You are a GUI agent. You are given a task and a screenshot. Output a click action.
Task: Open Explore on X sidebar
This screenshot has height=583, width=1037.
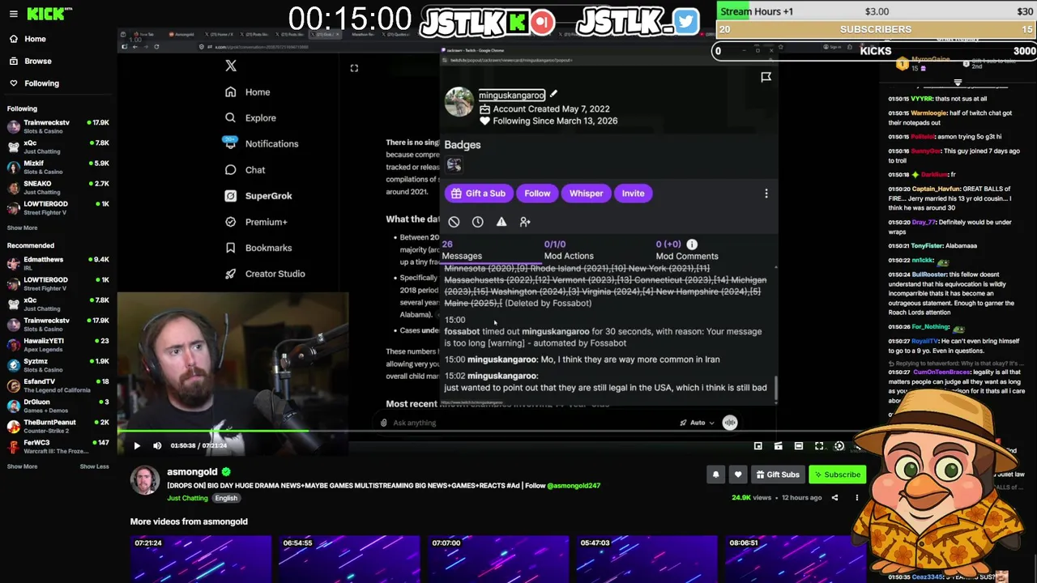[250, 118]
